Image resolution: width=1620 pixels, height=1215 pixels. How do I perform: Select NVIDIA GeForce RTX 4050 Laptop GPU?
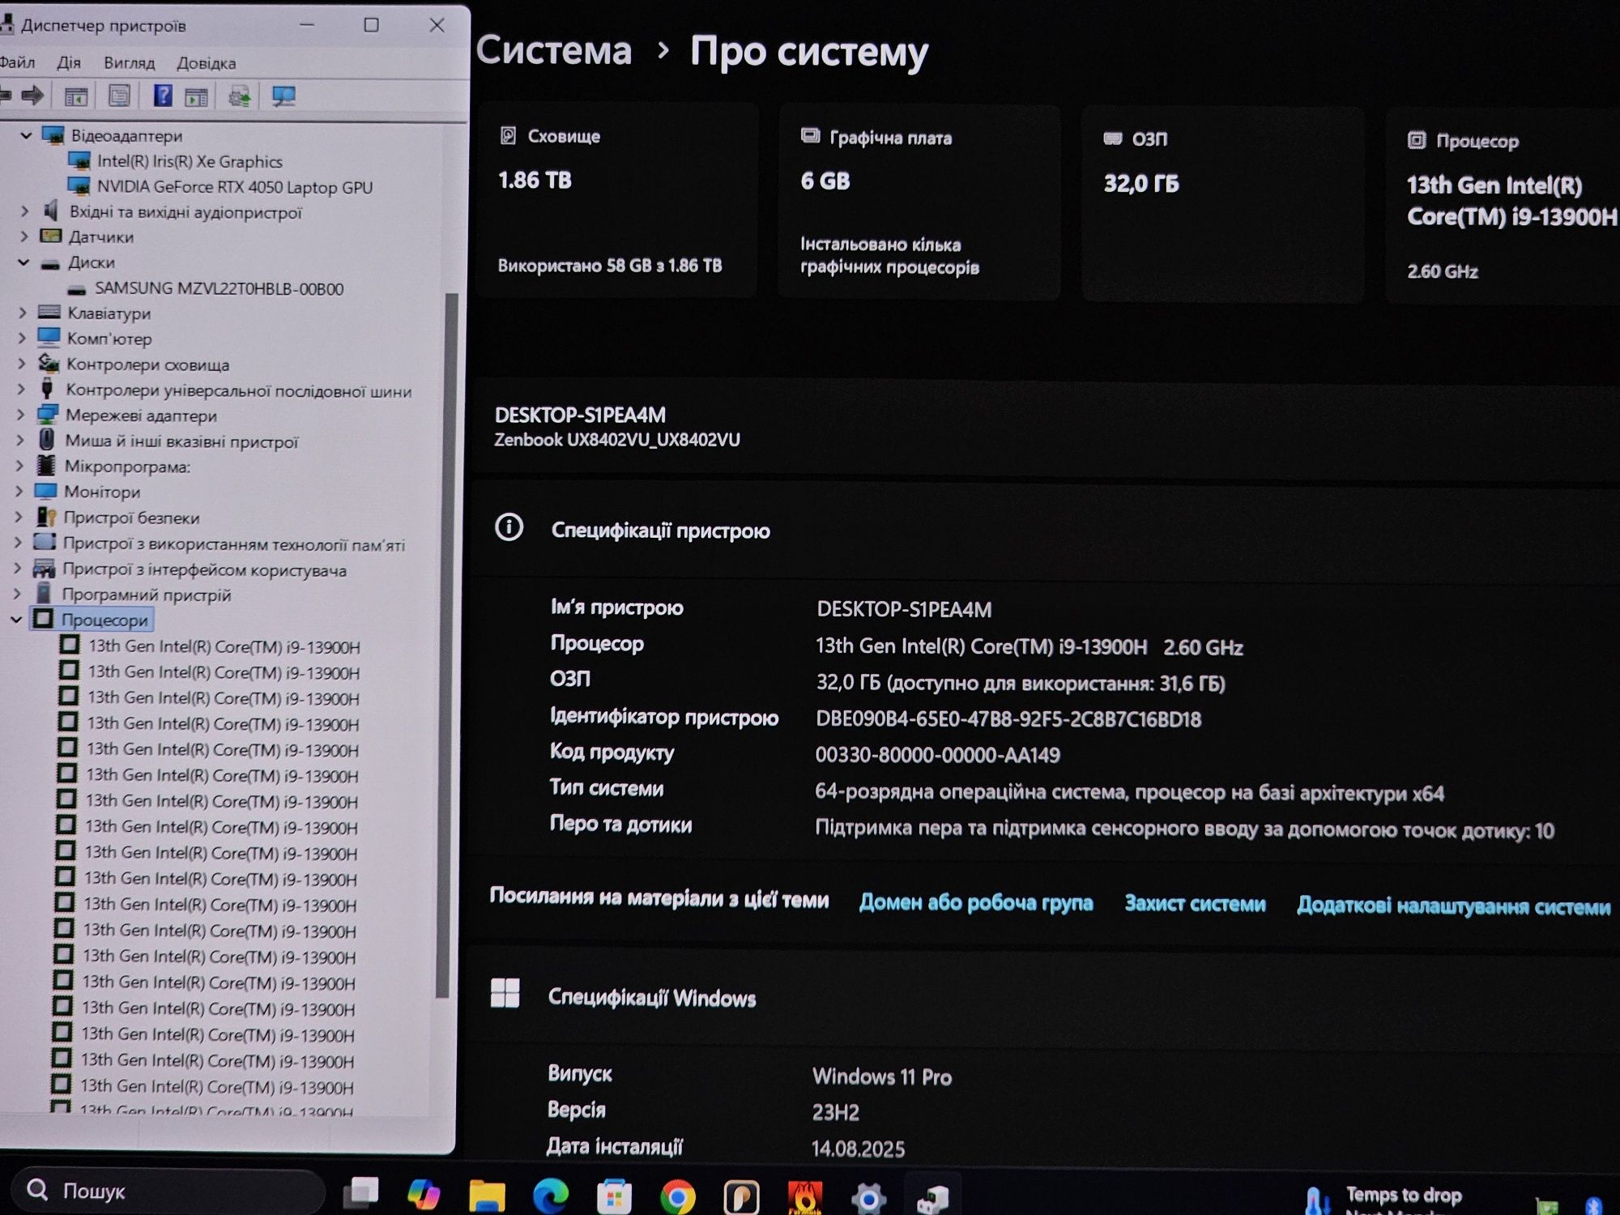tap(235, 187)
